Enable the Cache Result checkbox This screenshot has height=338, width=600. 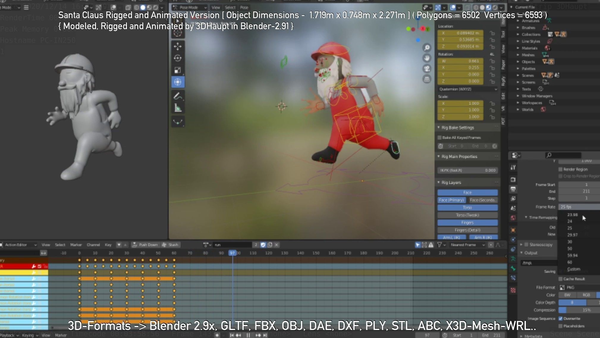[x=560, y=279]
